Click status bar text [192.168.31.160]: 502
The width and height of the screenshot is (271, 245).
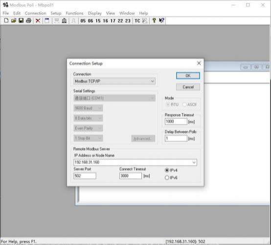[185, 242]
